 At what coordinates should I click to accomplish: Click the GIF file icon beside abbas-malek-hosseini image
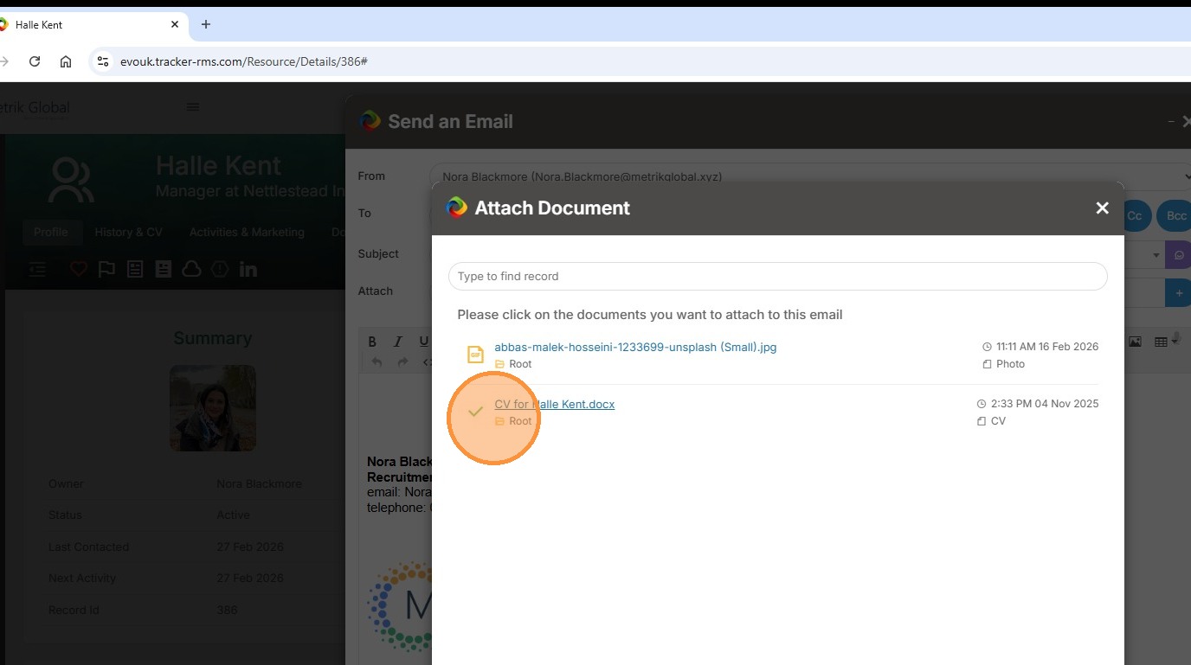pyautogui.click(x=475, y=355)
